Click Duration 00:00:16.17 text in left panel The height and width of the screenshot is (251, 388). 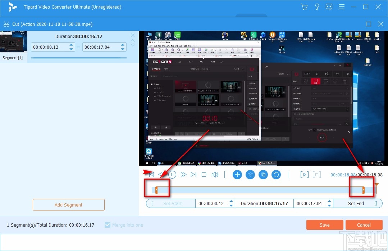tap(79, 36)
